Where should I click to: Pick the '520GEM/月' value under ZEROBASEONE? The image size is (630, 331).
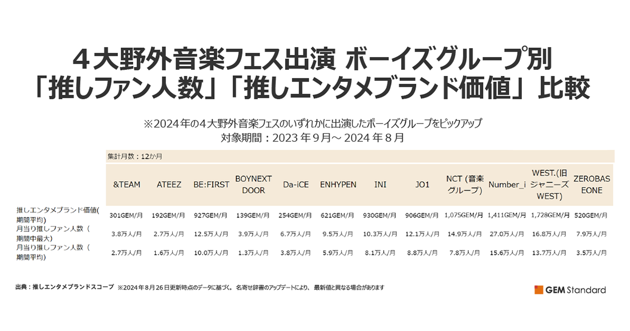(x=591, y=215)
